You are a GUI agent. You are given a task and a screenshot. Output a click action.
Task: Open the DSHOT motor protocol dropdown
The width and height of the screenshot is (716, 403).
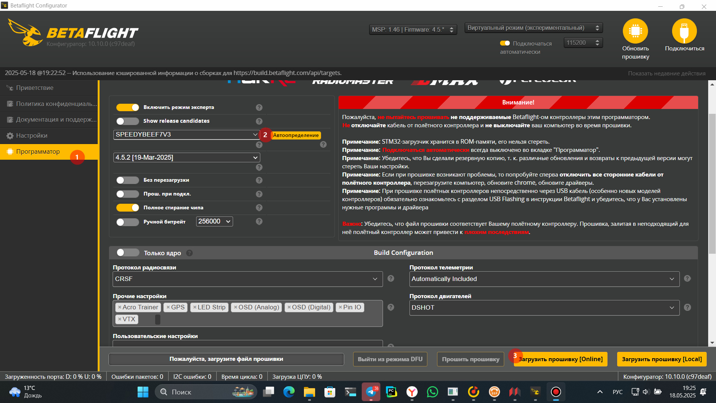pos(544,308)
